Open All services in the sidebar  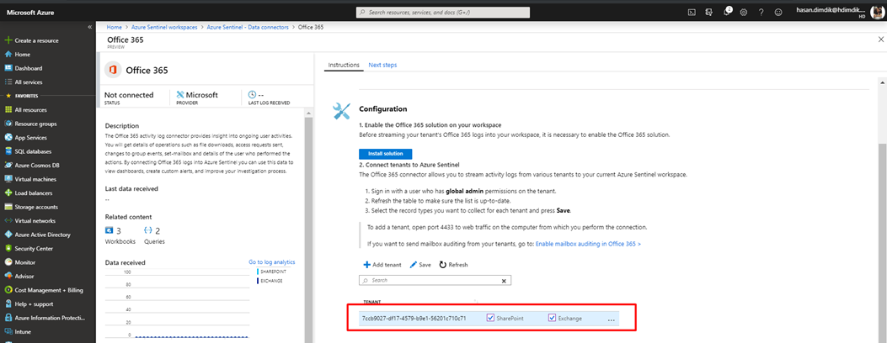[x=29, y=82]
